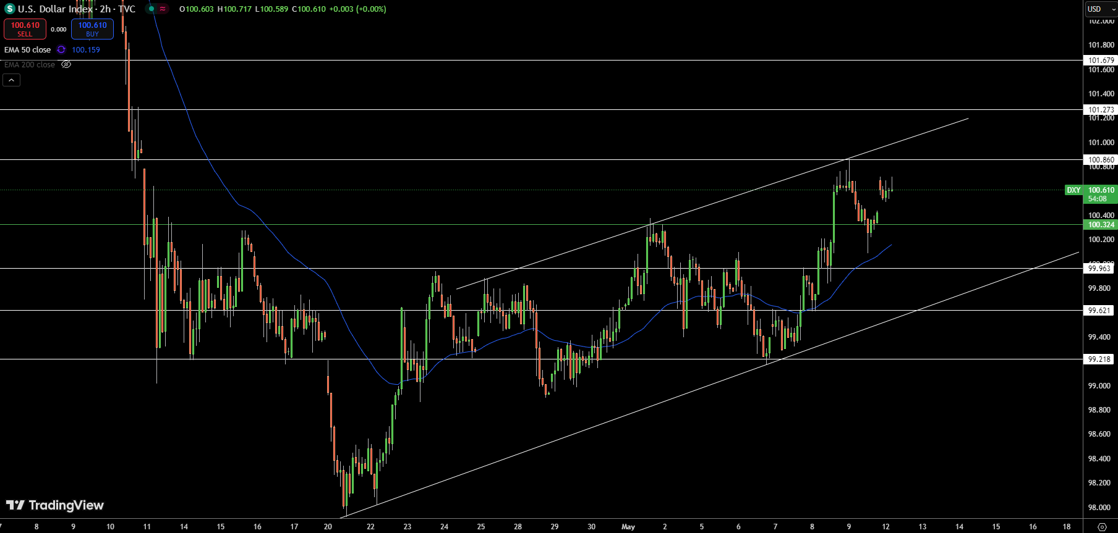1118x533 pixels.
Task: Click date 25 on the time axis
Action: [481, 527]
